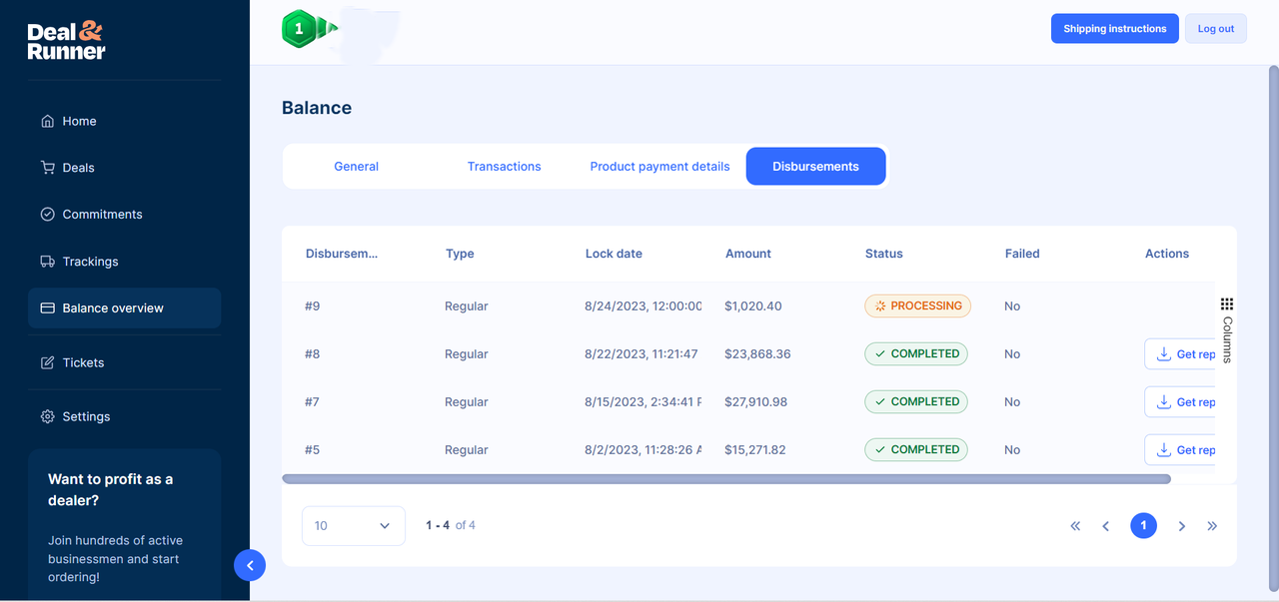Open Trackings in the sidebar

click(x=124, y=262)
